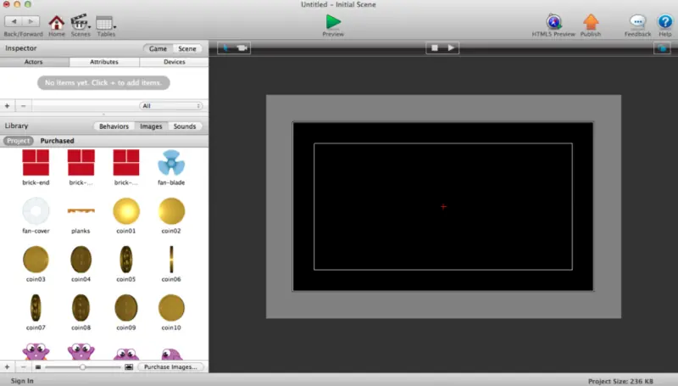Select the coin06 image
The width and height of the screenshot is (678, 386).
[x=171, y=264]
